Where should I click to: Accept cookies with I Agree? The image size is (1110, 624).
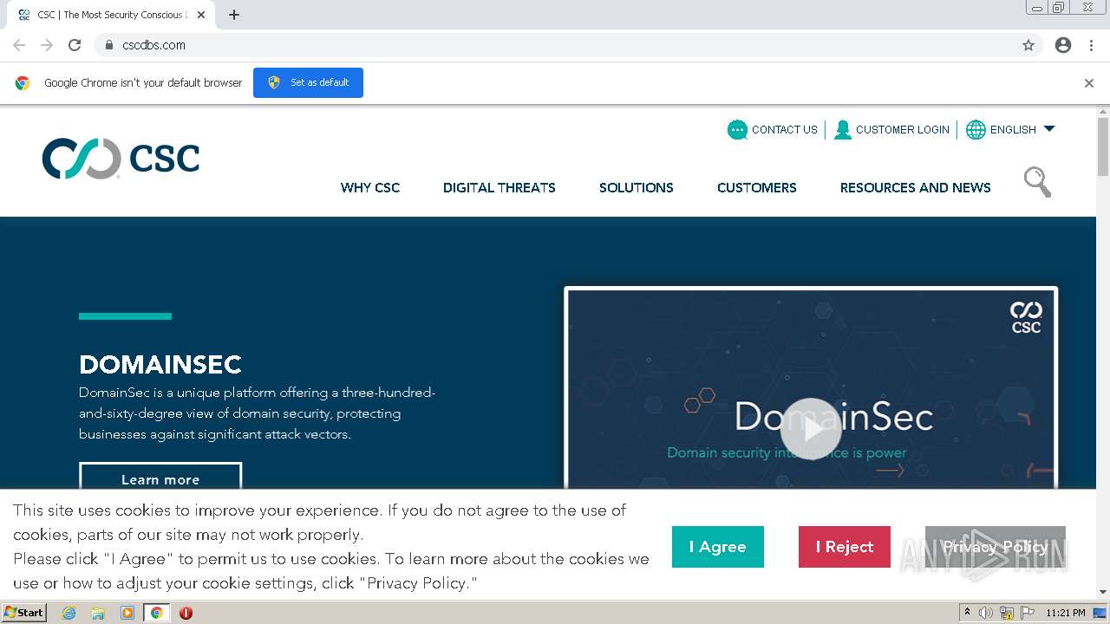click(718, 547)
